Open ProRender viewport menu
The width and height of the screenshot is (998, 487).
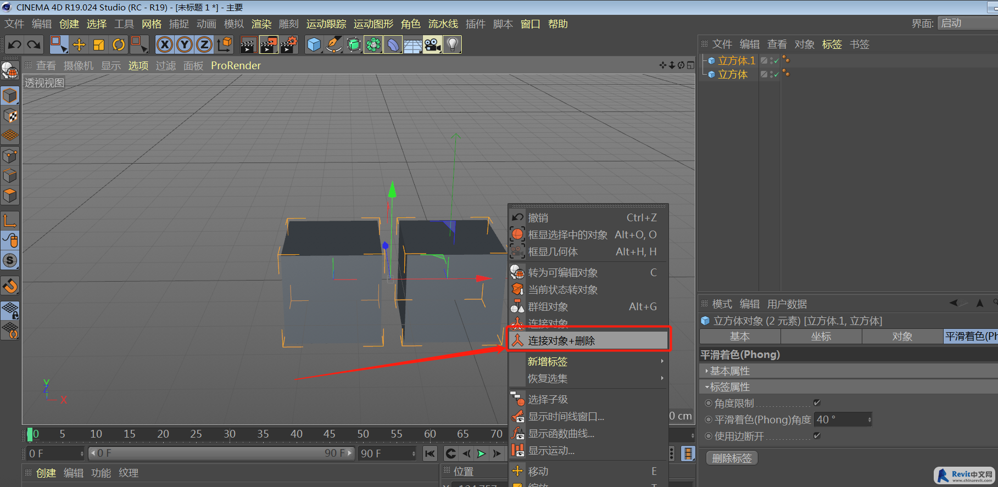tap(236, 65)
